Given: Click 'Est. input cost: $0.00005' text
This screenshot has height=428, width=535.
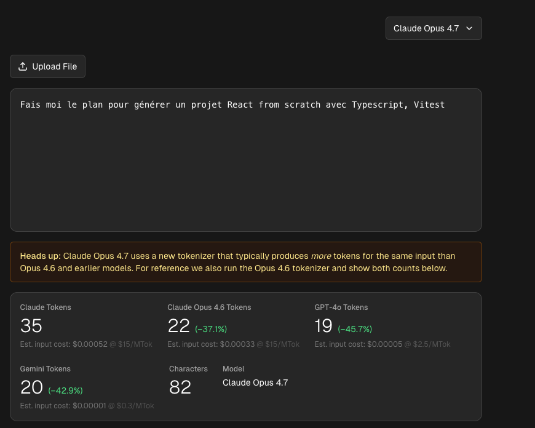Looking at the screenshot, I should coord(359,344).
